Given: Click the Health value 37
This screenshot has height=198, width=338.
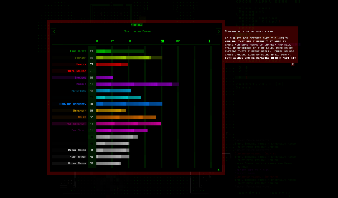Looking at the screenshot, I should click(91, 64).
